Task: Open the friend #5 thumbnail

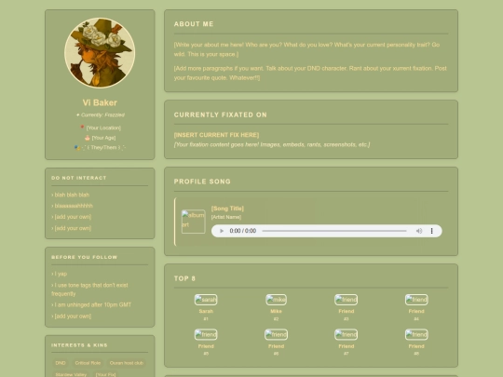Action: point(206,335)
